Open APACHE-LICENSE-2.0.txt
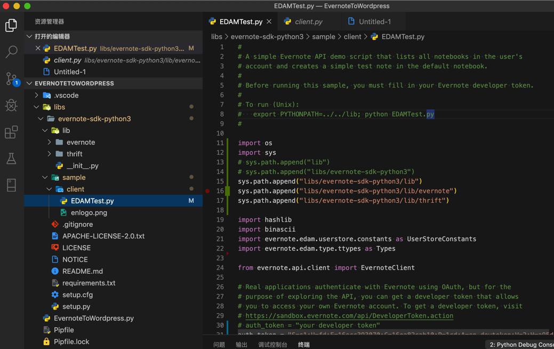Image resolution: width=554 pixels, height=349 pixels. (113, 236)
